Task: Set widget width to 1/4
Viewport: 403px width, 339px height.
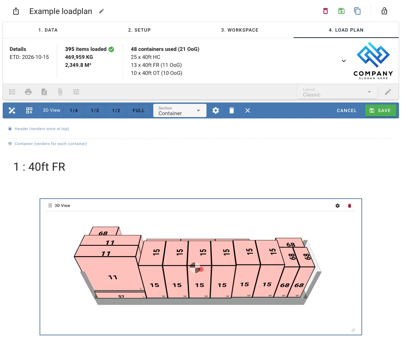Action: pos(74,110)
